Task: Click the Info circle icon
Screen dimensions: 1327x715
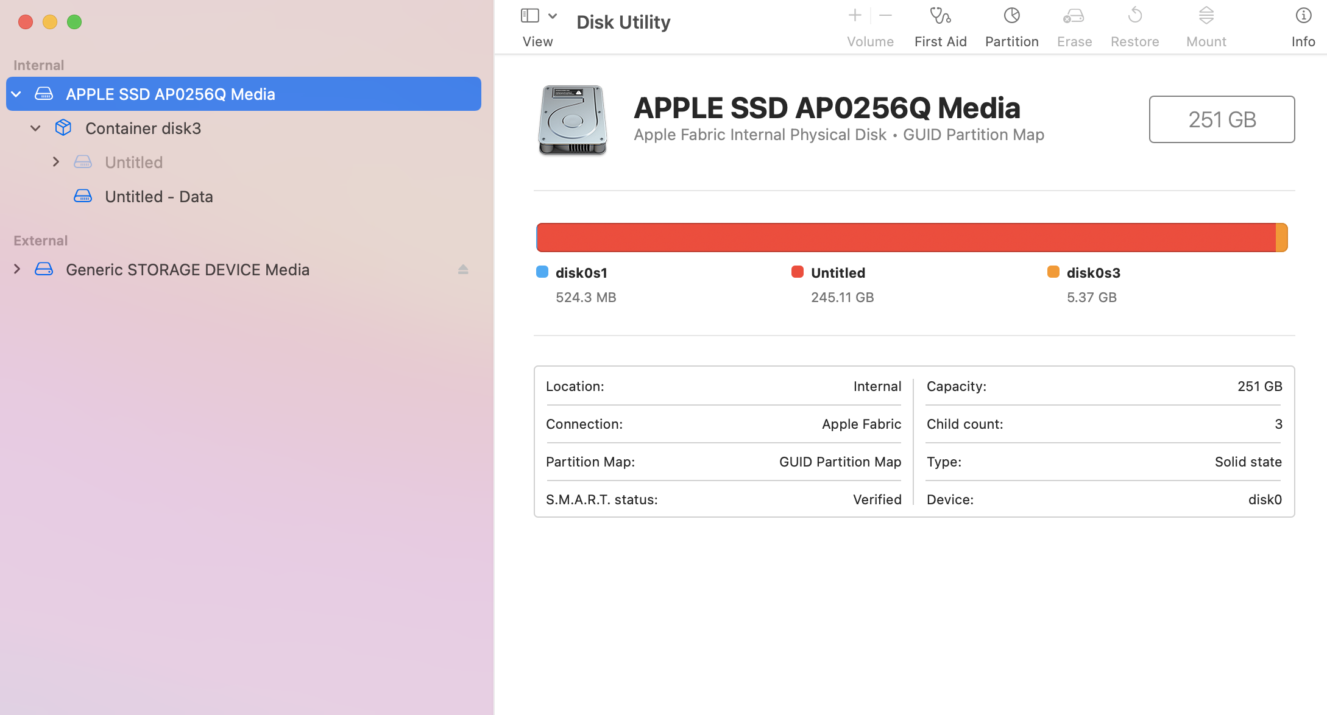Action: 1303,16
